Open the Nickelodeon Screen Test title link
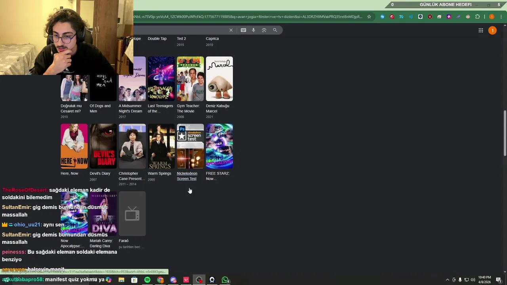507x285 pixels. pos(187,176)
